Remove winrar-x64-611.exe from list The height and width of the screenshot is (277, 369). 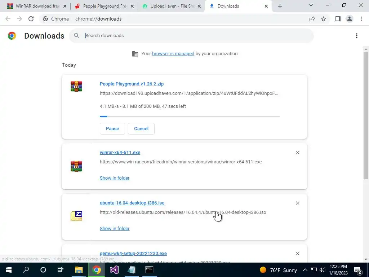(x=297, y=153)
